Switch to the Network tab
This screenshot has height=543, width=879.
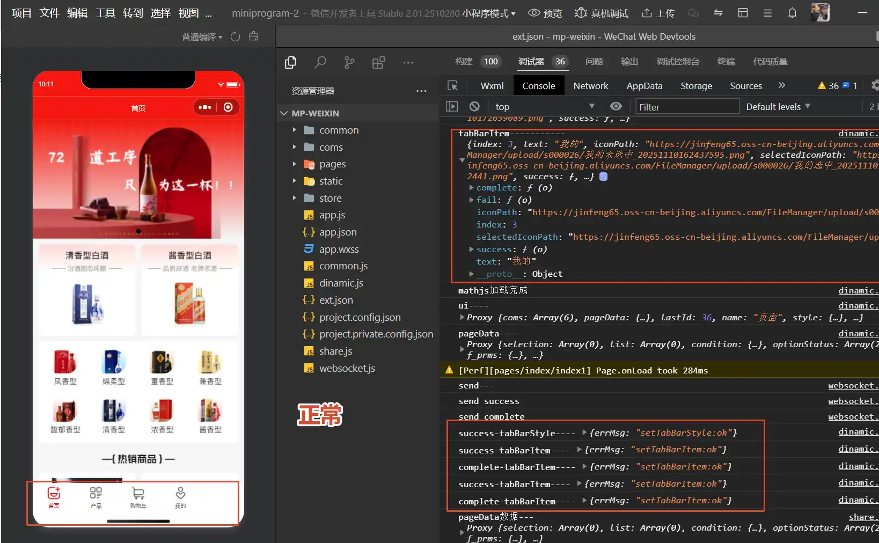590,86
